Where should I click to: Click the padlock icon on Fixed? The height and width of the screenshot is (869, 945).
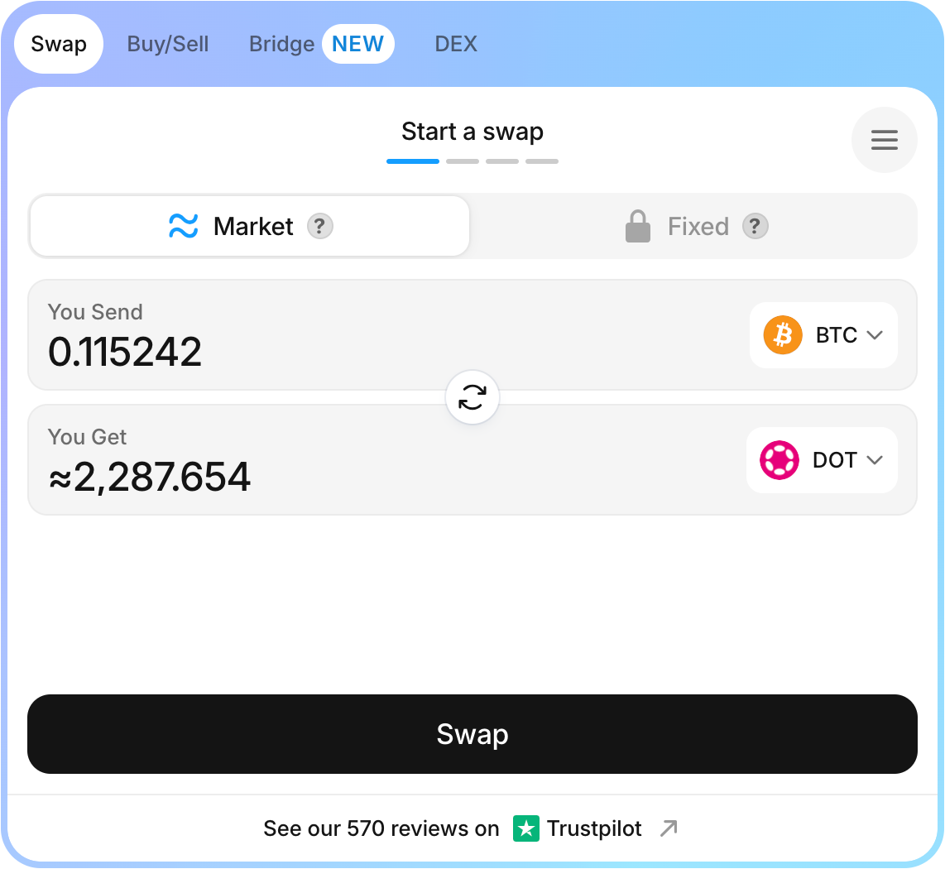(x=638, y=227)
